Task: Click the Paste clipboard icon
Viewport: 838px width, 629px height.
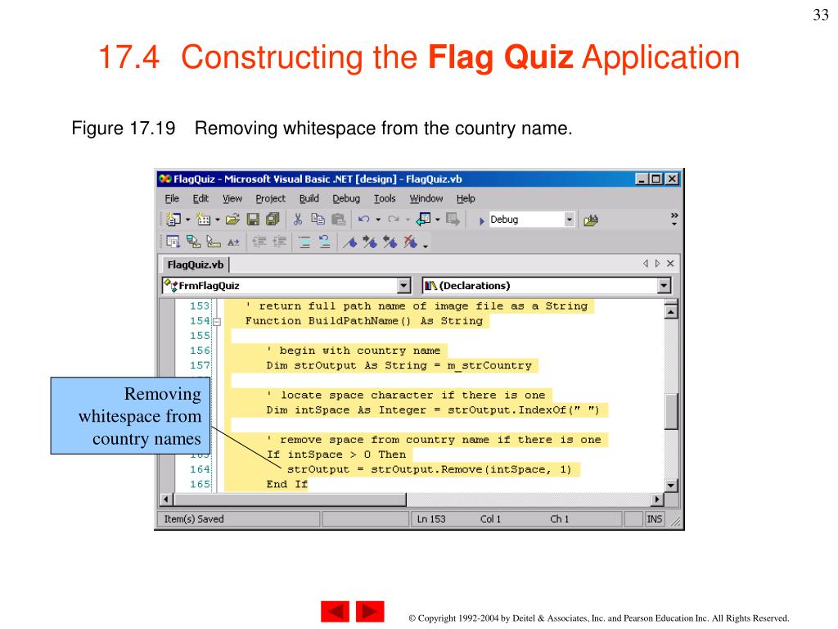Action: tap(338, 219)
